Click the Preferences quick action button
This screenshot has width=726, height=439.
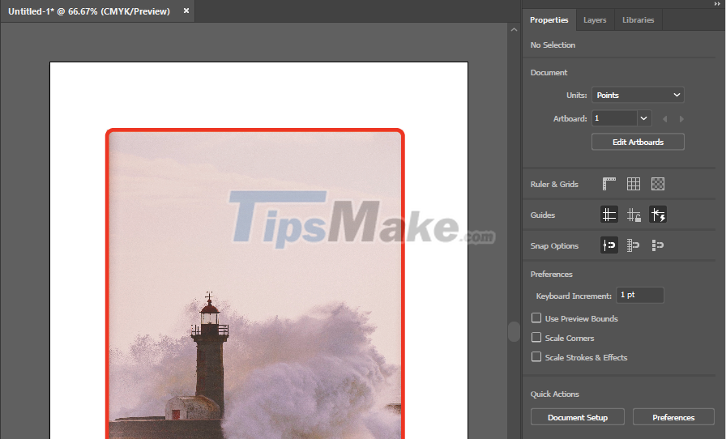tap(673, 417)
